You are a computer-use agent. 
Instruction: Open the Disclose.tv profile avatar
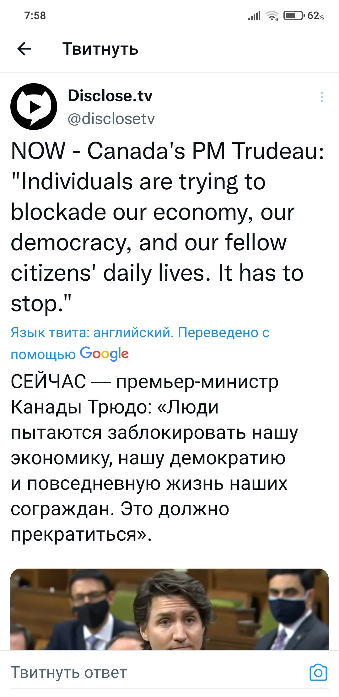[x=34, y=106]
